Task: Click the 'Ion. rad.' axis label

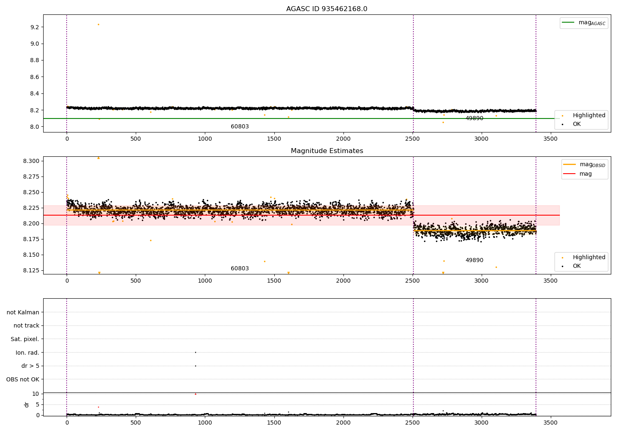Action: point(28,353)
